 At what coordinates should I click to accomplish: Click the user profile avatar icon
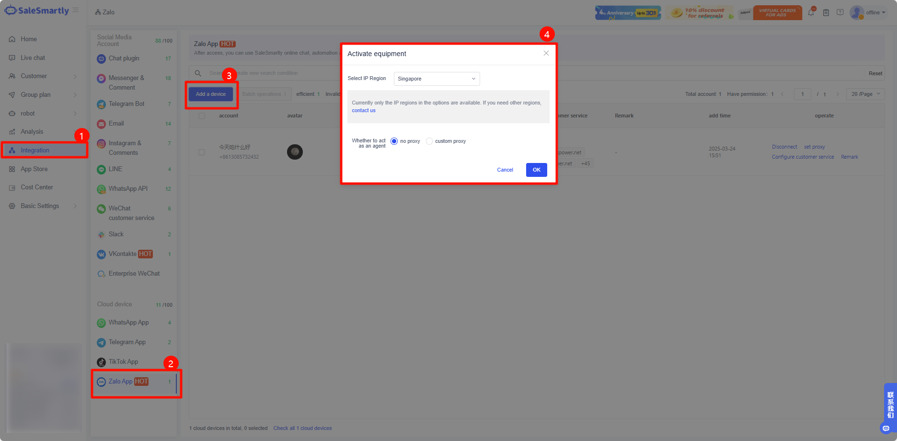pyautogui.click(x=857, y=12)
